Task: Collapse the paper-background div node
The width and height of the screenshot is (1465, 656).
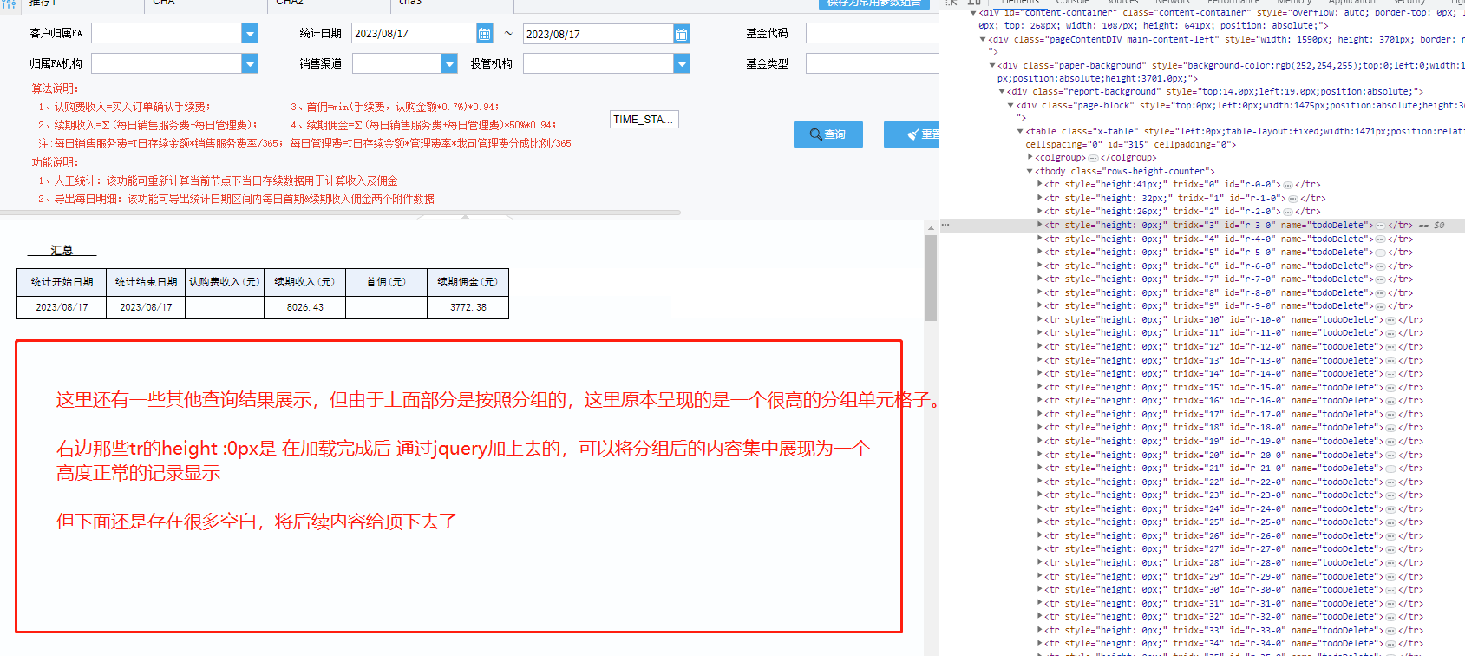Action: tap(993, 66)
